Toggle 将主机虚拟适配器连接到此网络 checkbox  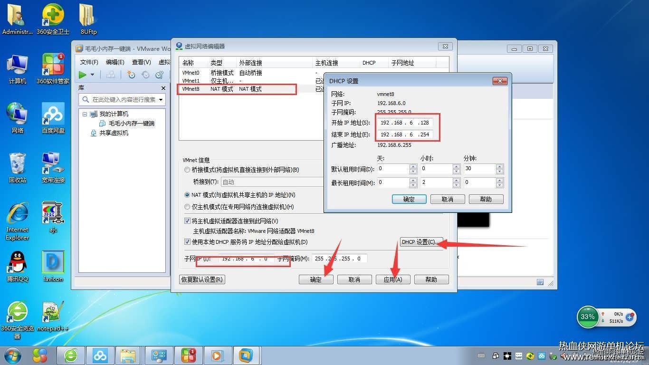tap(187, 221)
